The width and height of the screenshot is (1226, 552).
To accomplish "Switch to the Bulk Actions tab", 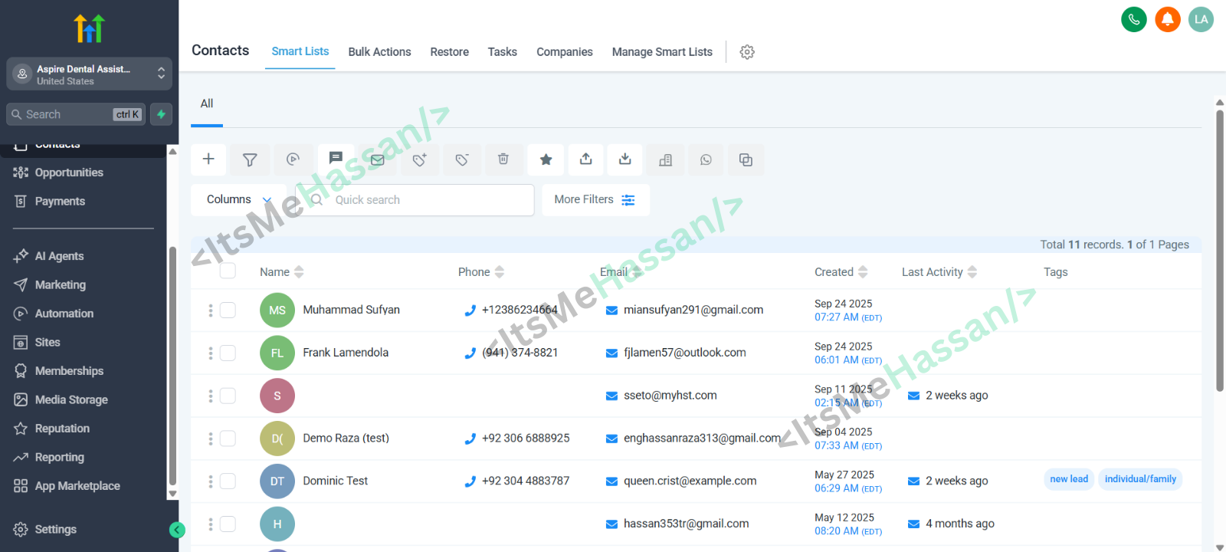I will click(379, 52).
